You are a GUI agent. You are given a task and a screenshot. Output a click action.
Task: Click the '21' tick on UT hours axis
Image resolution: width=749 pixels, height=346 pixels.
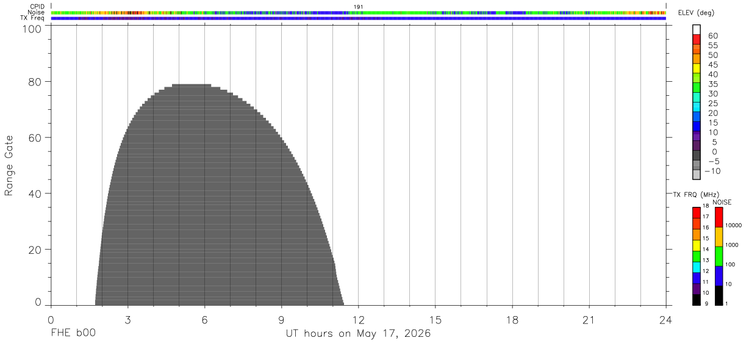[x=589, y=320]
